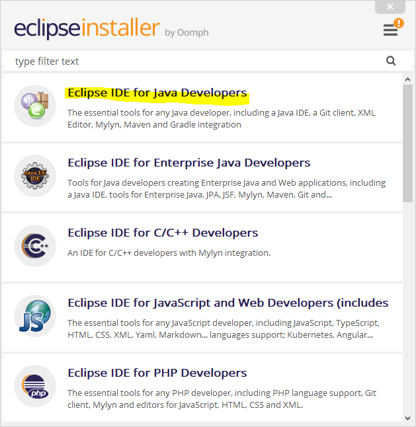This screenshot has height=427, width=416.
Task: Close the Eclipse Installer window
Action: 390,7
